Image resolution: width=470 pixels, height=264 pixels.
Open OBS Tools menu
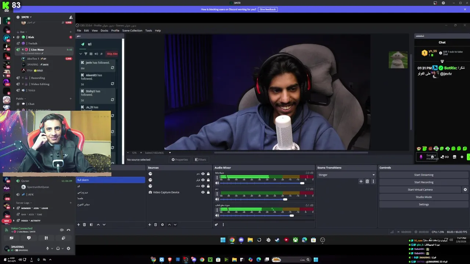[x=148, y=30]
